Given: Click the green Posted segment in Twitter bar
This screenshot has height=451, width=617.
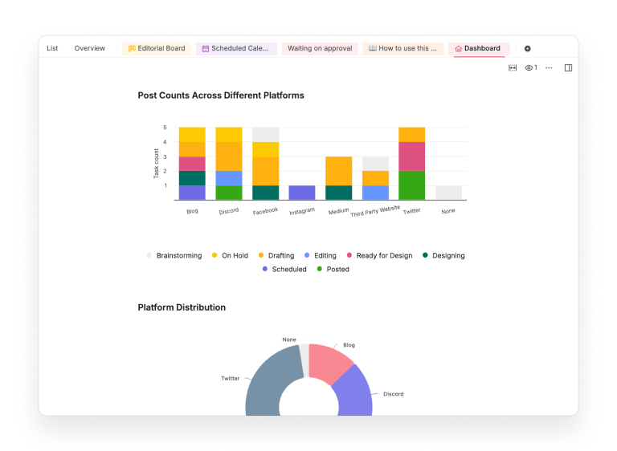Looking at the screenshot, I should click(411, 185).
